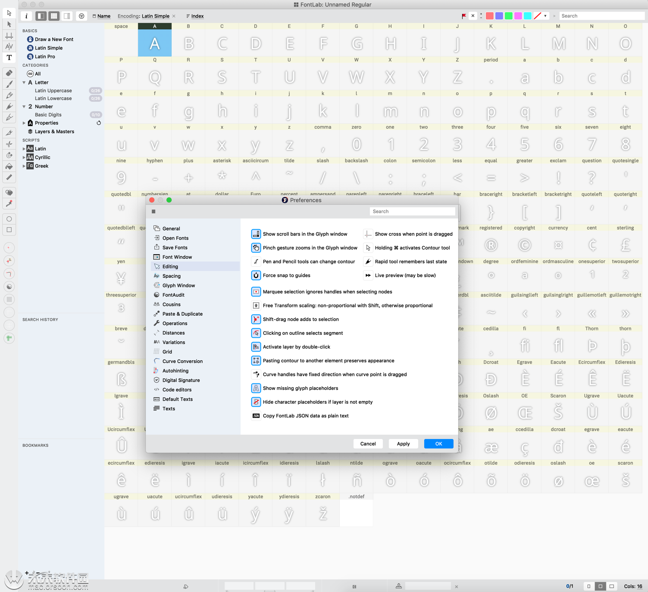Click the font info 'i' icon
The image size is (648, 592).
click(x=26, y=16)
